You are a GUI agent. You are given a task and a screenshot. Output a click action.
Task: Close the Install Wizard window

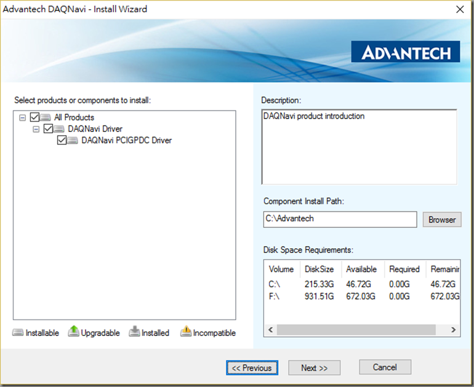pos(460,9)
